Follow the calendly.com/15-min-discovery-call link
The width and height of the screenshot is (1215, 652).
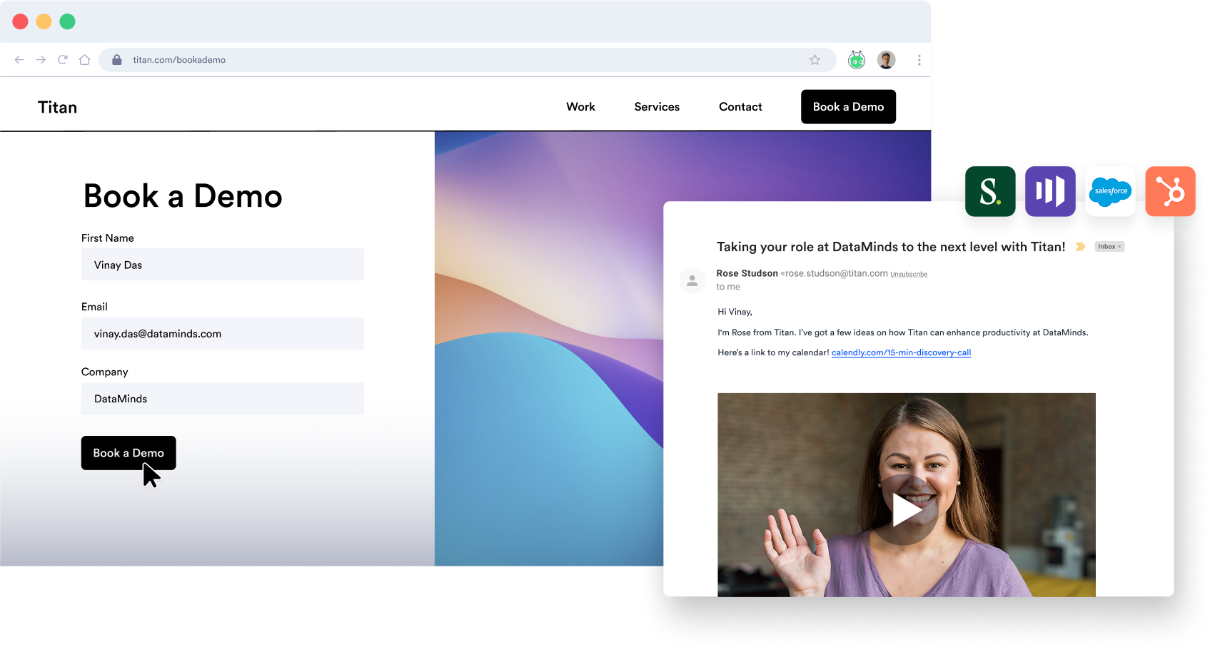[x=902, y=352]
